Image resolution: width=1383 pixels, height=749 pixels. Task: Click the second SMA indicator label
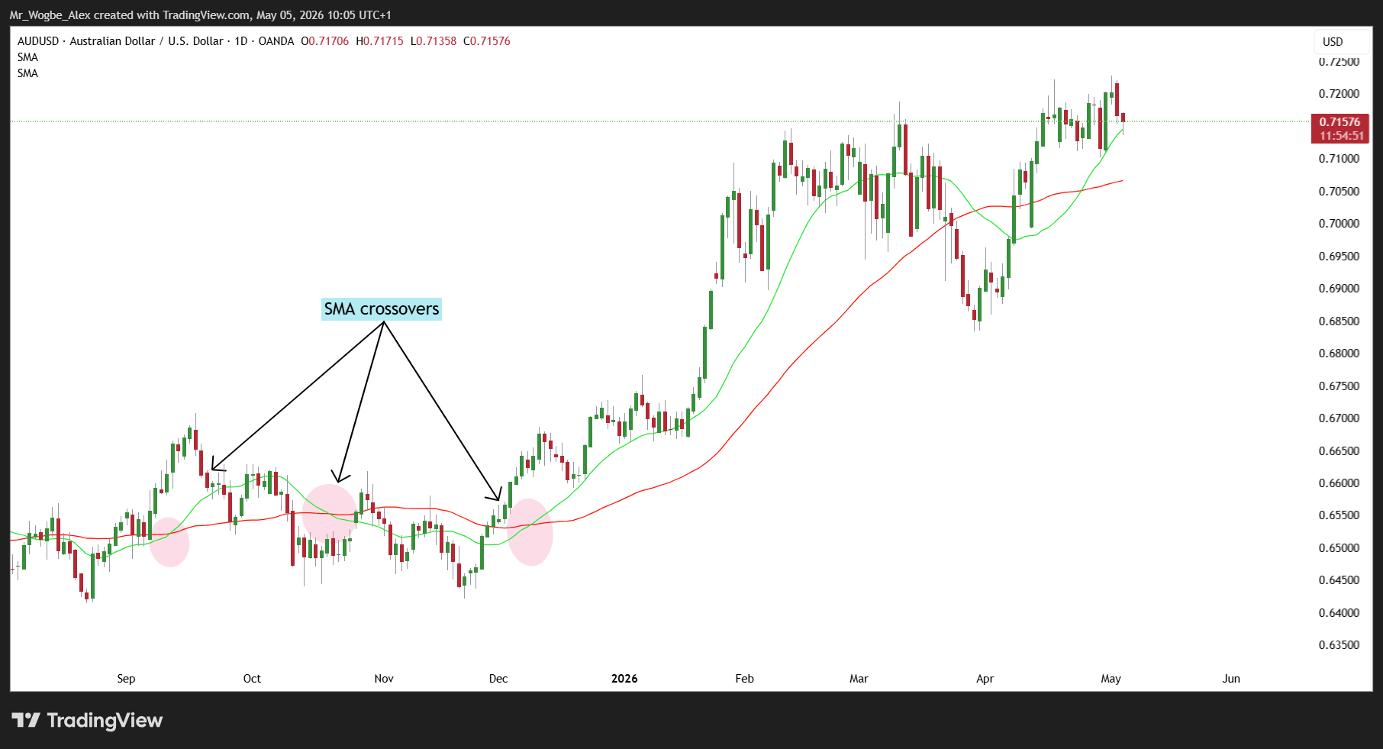tap(27, 73)
